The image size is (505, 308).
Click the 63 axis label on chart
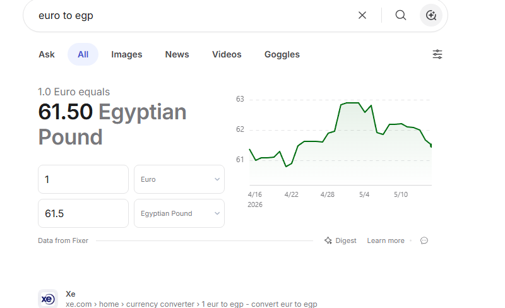[240, 99]
